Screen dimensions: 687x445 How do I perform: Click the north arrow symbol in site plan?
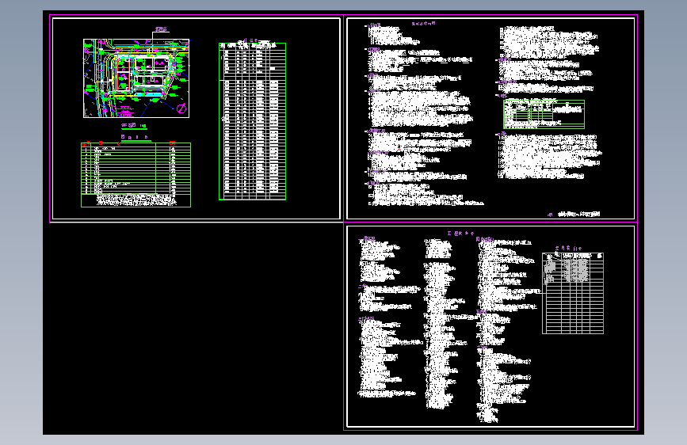181,108
